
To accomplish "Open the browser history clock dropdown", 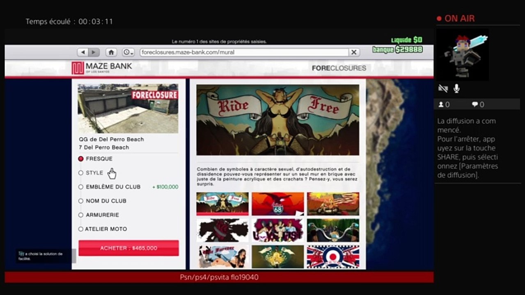I will click(x=128, y=52).
